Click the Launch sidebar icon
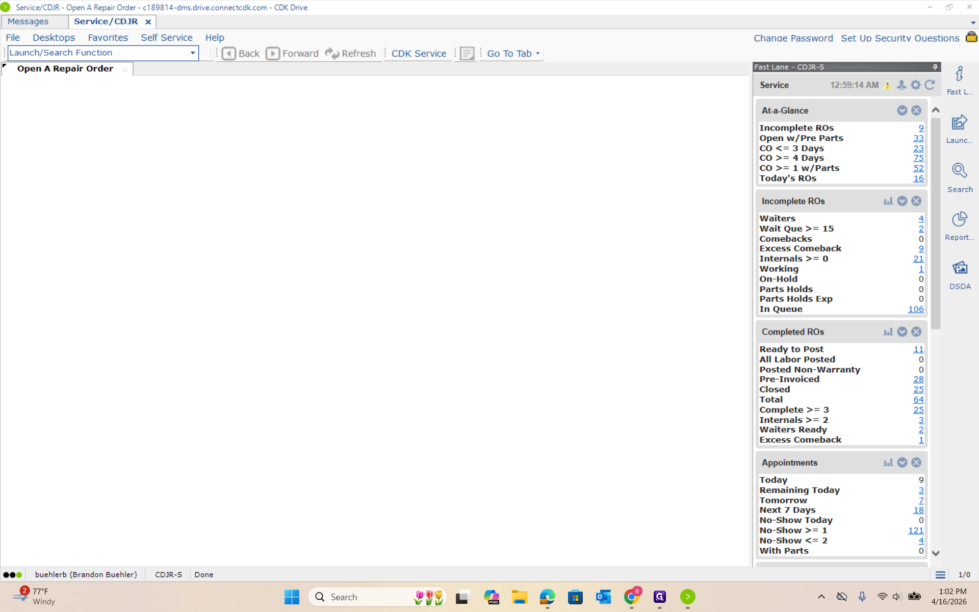Image resolution: width=979 pixels, height=612 pixels. pos(959,123)
